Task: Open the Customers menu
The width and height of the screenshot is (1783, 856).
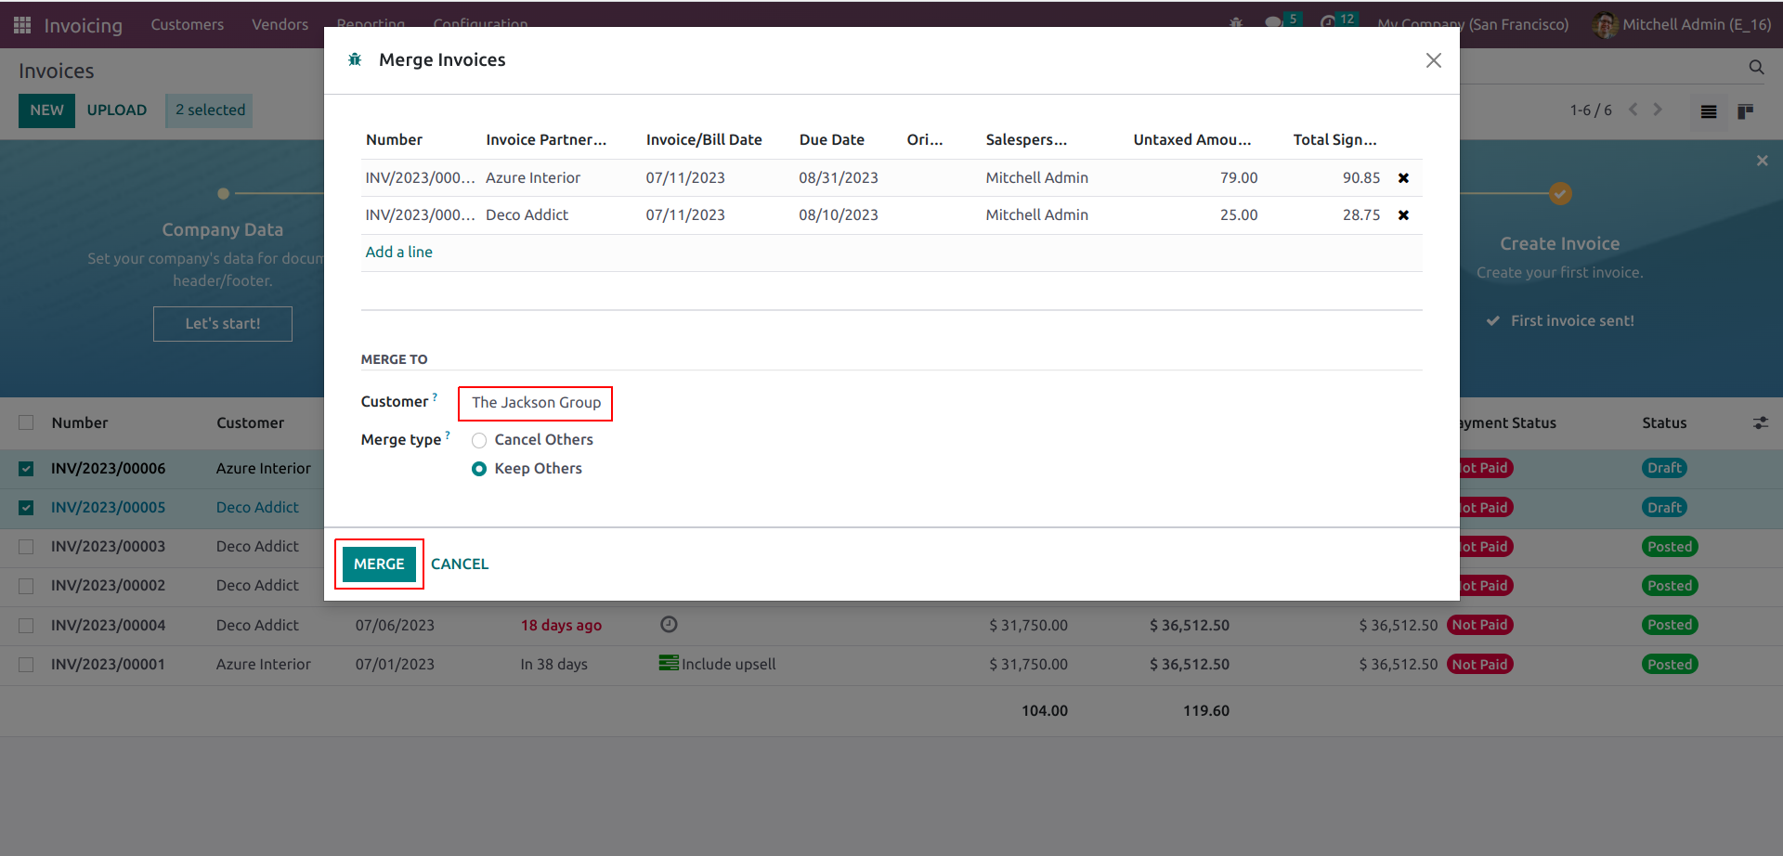Action: tap(188, 25)
